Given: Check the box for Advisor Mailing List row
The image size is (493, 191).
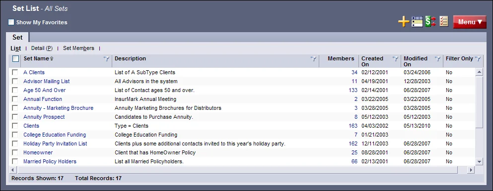Looking at the screenshot, I should 15,82.
